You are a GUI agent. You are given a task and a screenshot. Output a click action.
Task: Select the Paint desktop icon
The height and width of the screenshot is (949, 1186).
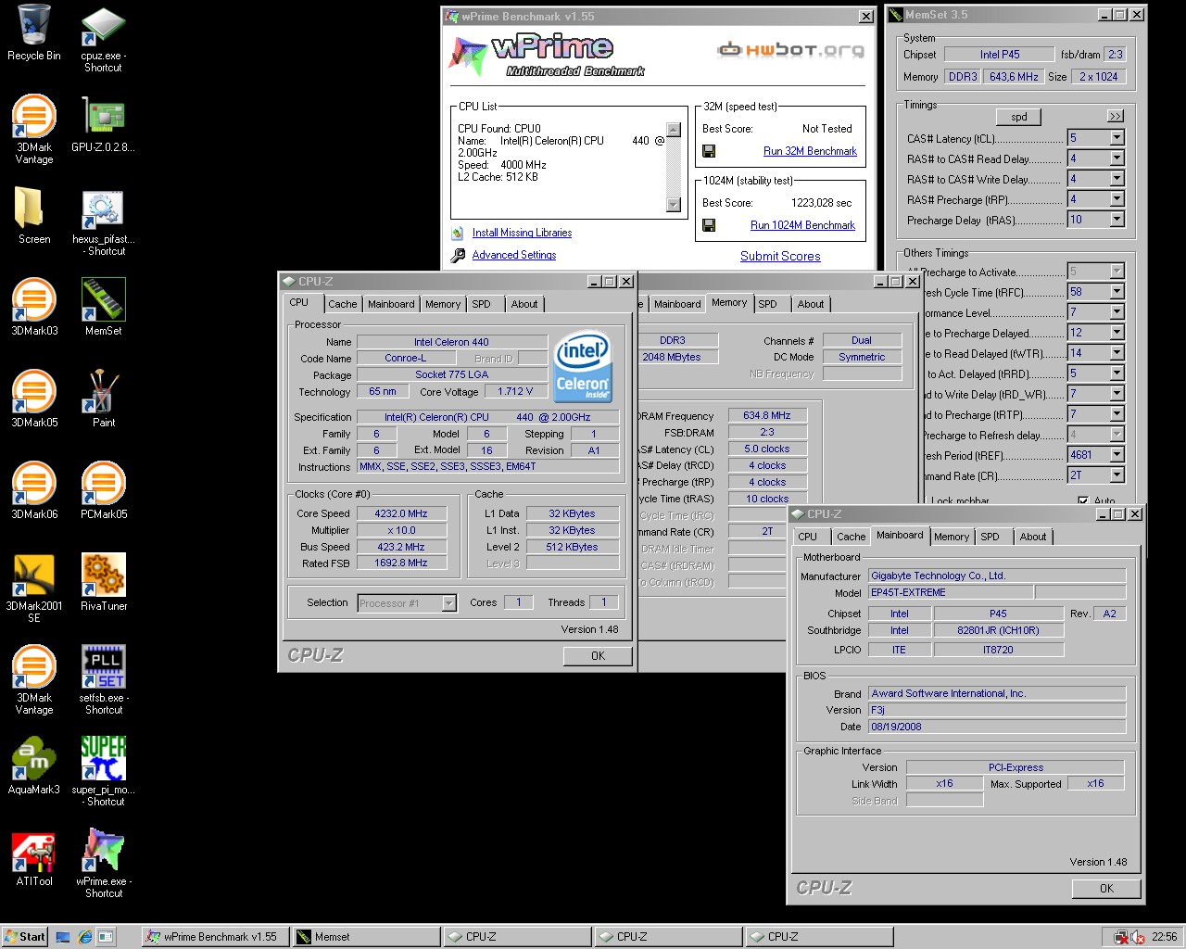103,392
